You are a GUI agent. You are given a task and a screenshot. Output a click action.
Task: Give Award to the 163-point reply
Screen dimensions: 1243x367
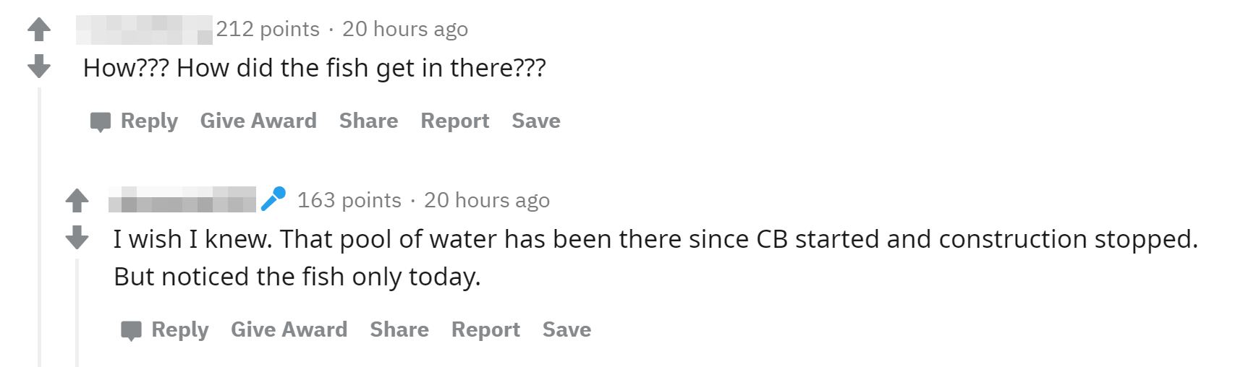coord(289,329)
